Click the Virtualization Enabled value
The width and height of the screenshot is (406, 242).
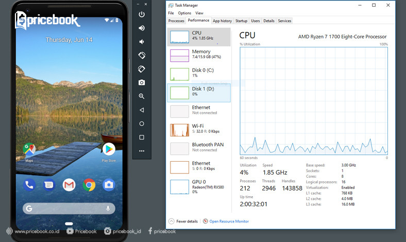click(x=348, y=187)
